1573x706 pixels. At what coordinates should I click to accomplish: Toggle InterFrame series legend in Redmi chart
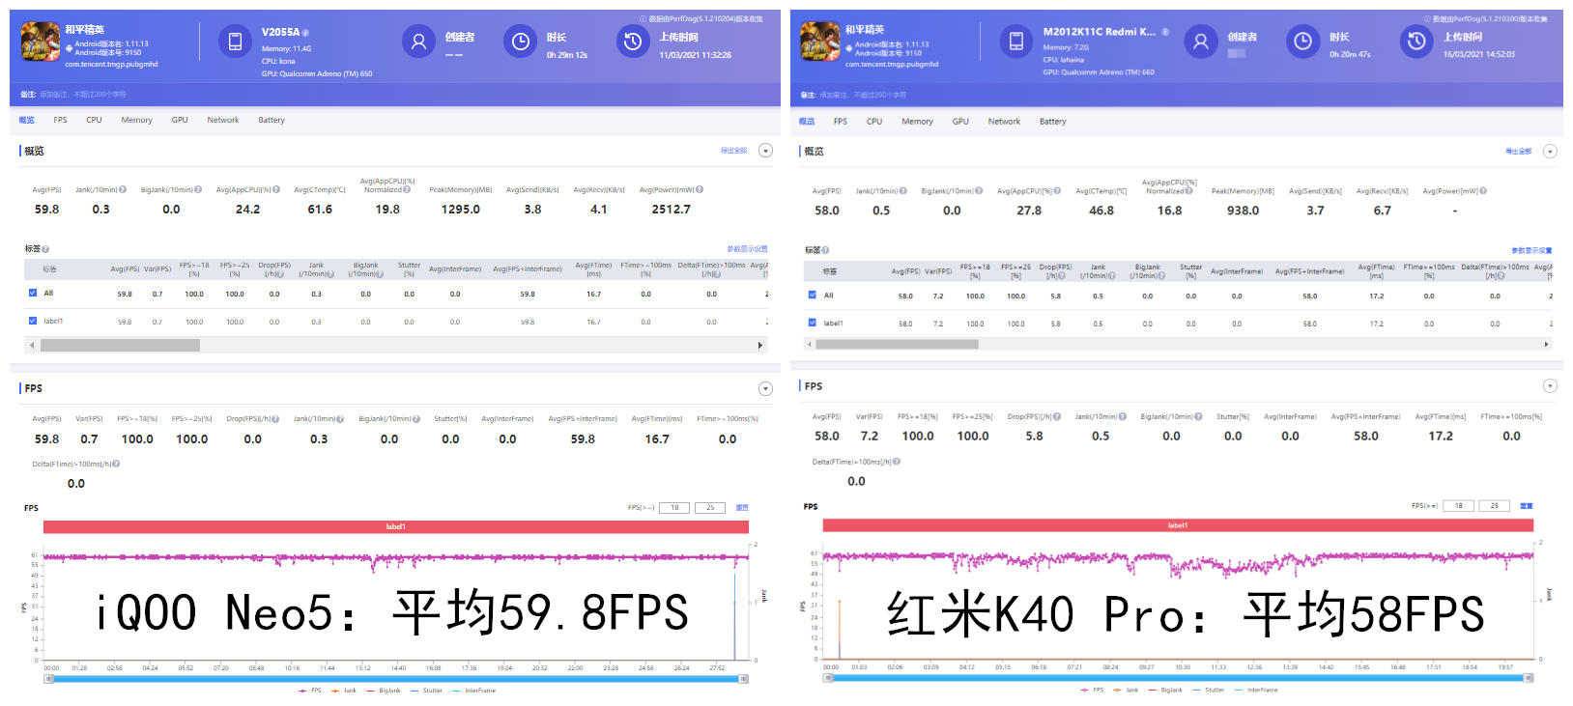coord(1256,690)
